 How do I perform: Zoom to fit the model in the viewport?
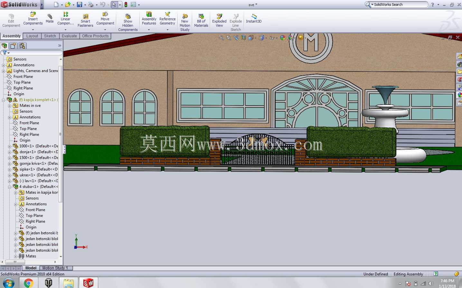[221, 38]
